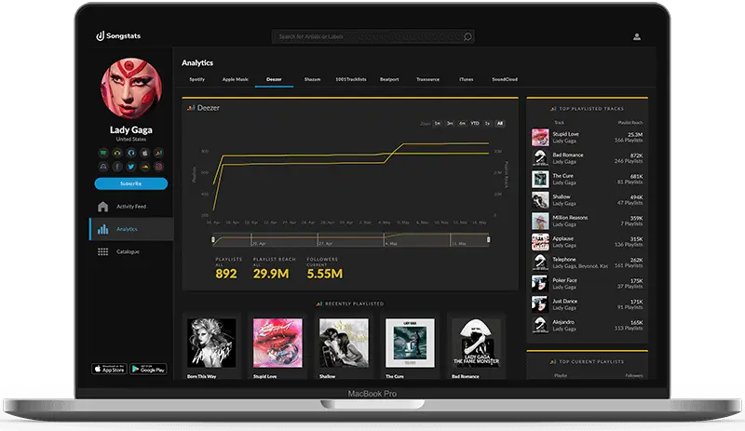Select 'Shallow' in top playlisted tracks
This screenshot has height=431, width=745.
[588, 200]
